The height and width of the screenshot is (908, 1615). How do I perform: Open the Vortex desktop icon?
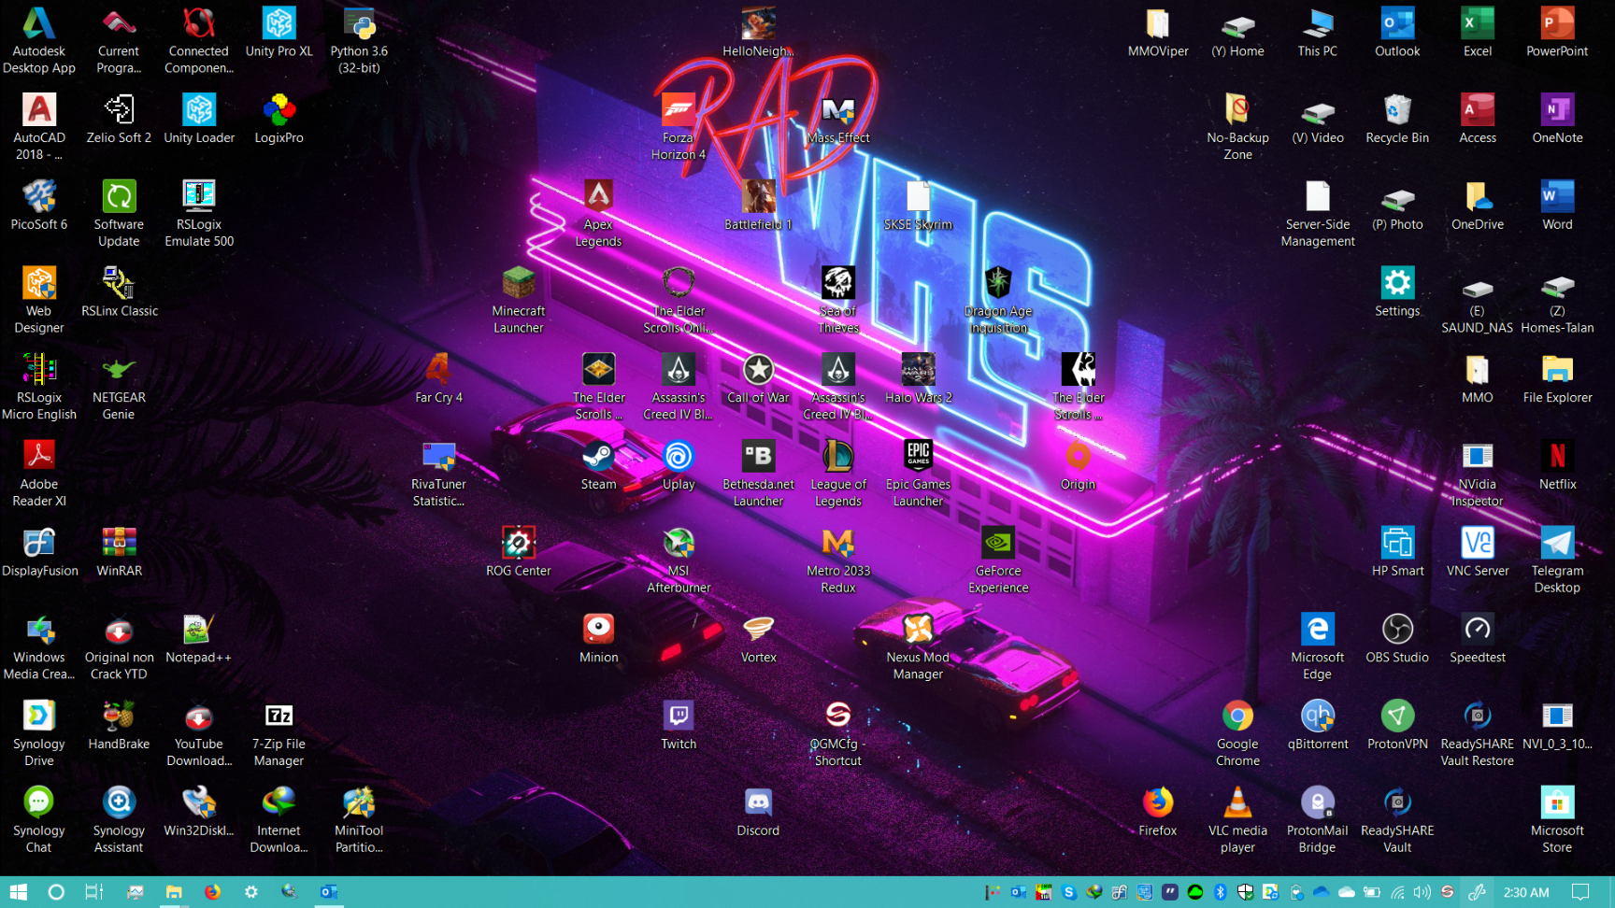758,639
